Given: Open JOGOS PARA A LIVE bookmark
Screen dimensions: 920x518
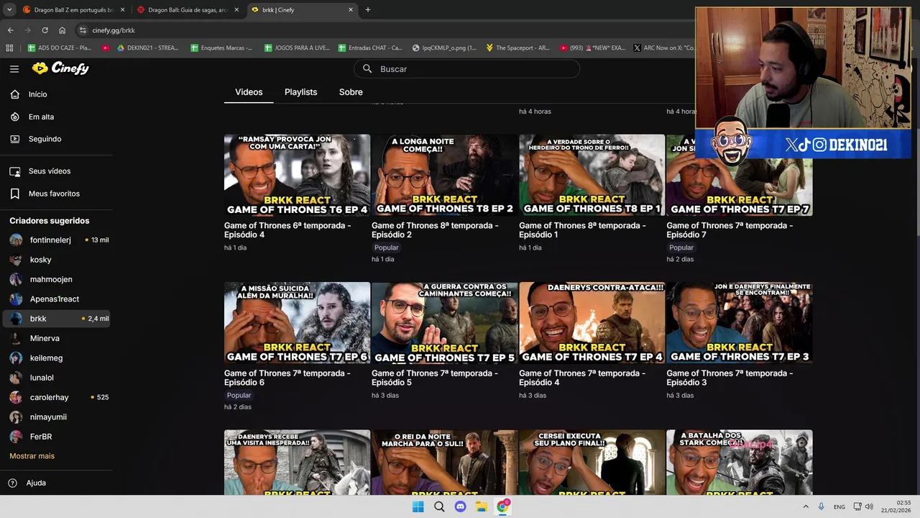Looking at the screenshot, I should [297, 48].
